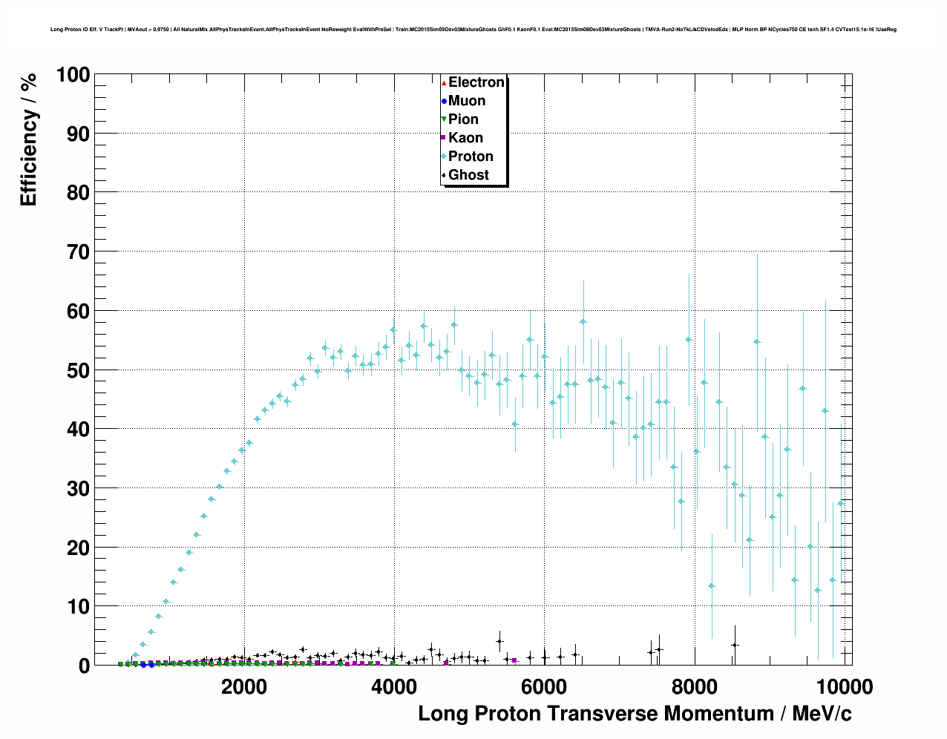Screen dimensions: 947x739
Task: Select the 'Proton' legend label
Action: tap(471, 157)
